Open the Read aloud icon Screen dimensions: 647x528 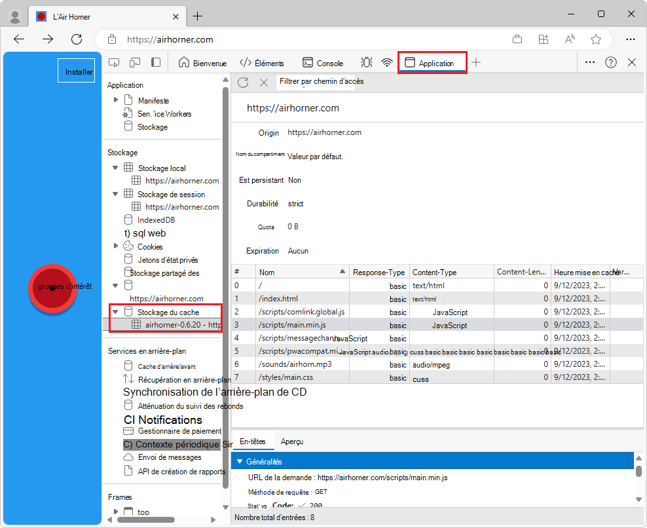pos(570,39)
